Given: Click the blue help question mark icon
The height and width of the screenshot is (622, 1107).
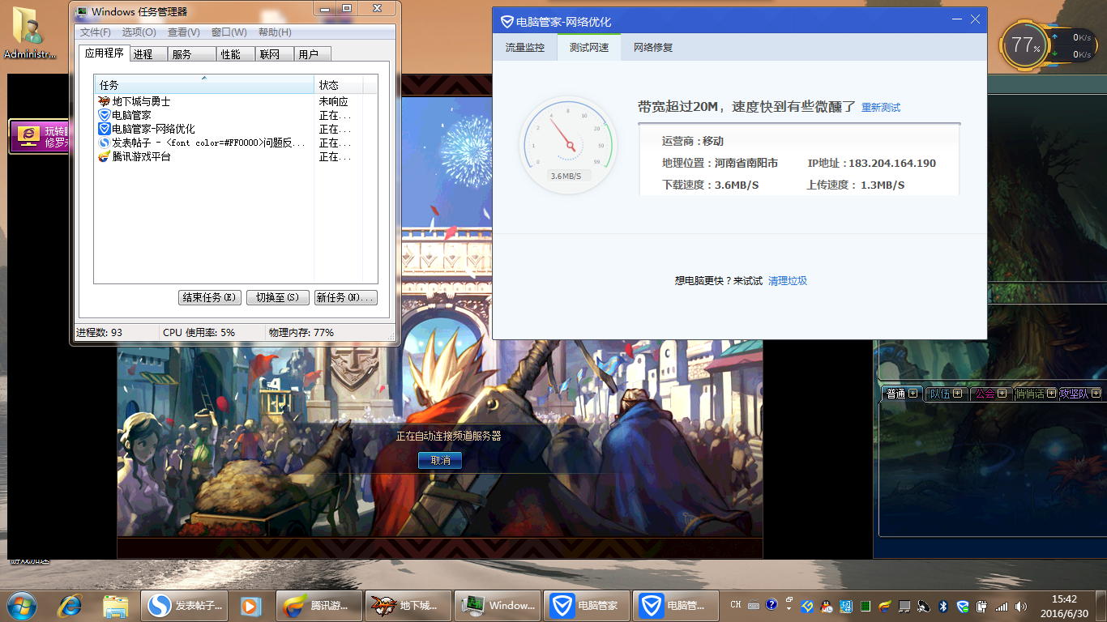Looking at the screenshot, I should click(771, 604).
